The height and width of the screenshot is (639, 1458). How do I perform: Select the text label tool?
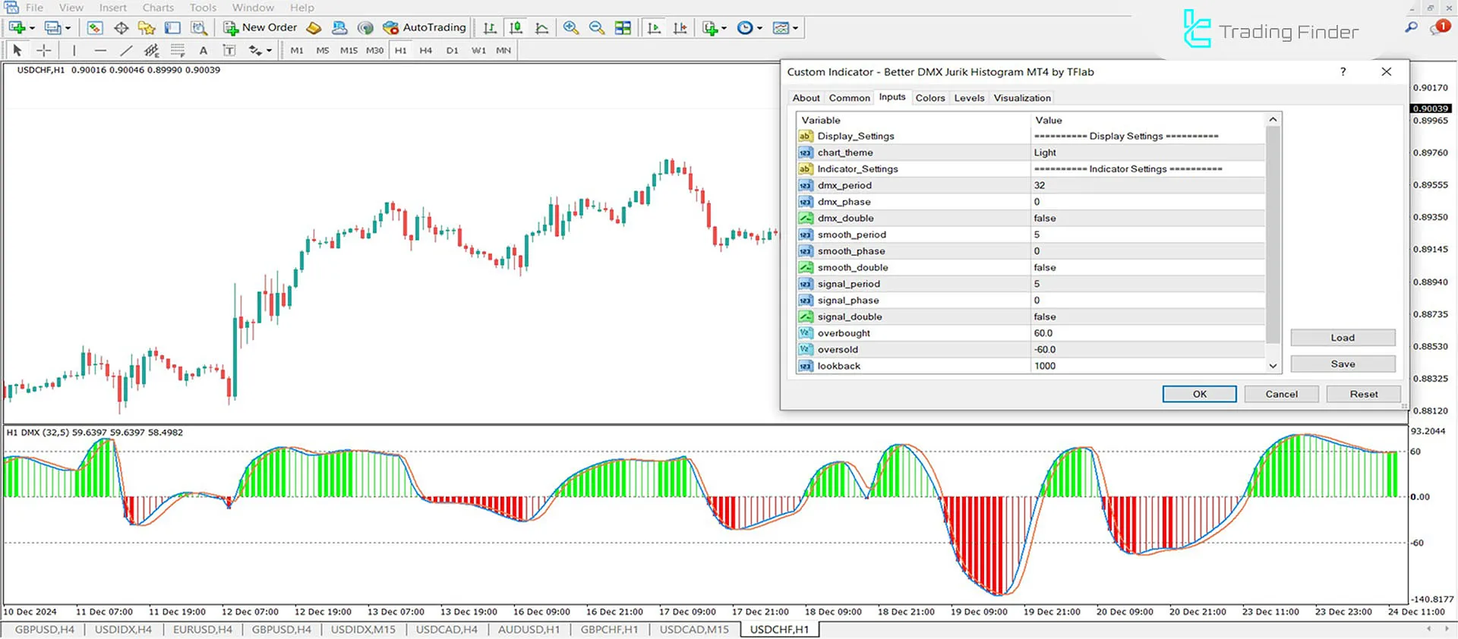click(229, 51)
